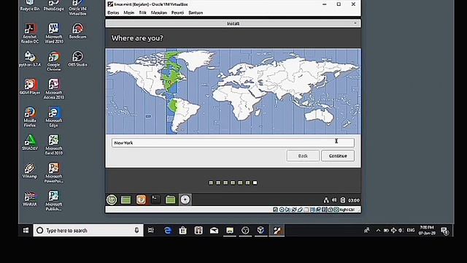The image size is (467, 263).
Task: Click the Right Ctrl host key indicator
Action: (347, 210)
